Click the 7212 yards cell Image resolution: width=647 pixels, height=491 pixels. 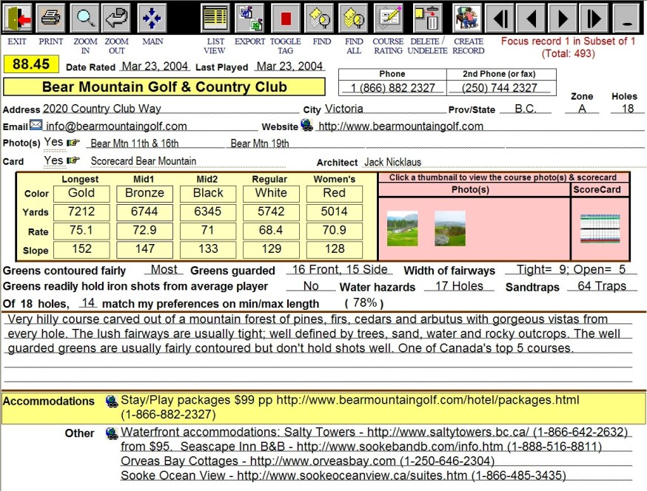[81, 212]
